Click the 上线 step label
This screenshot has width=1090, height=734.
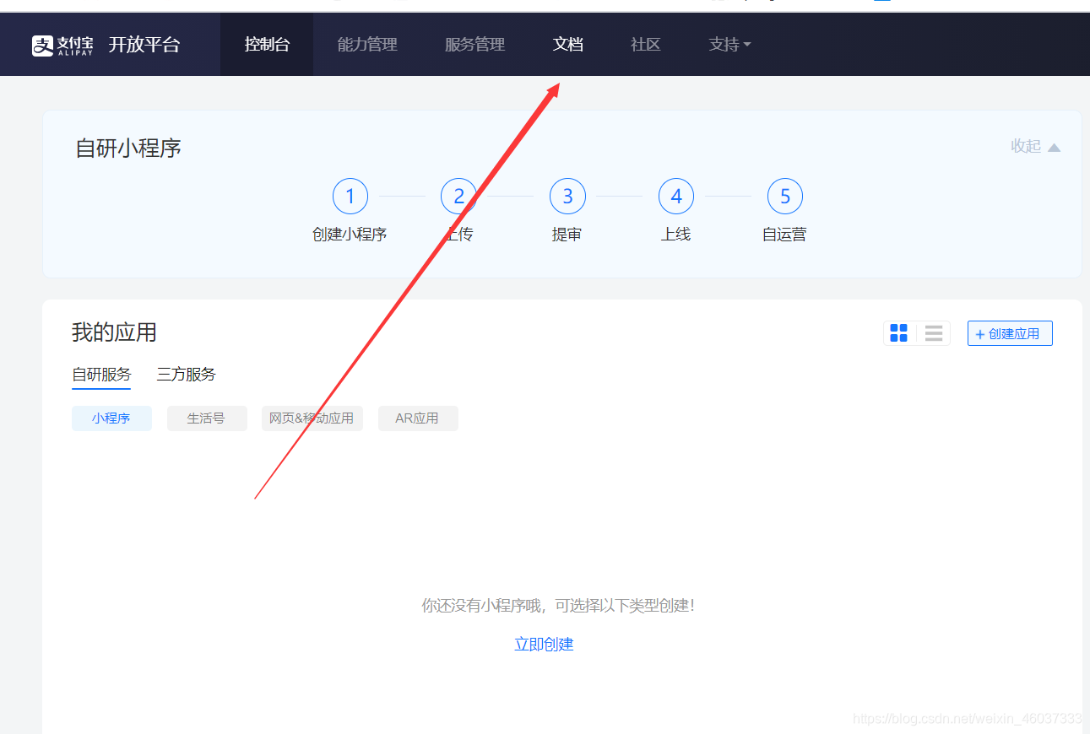pos(675,235)
